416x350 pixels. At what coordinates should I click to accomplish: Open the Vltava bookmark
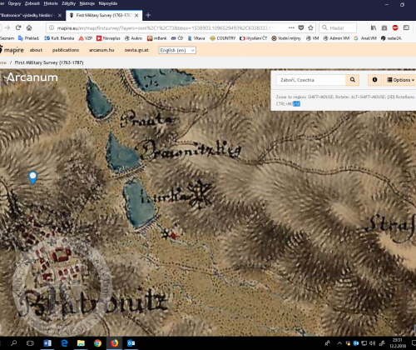[x=196, y=38]
